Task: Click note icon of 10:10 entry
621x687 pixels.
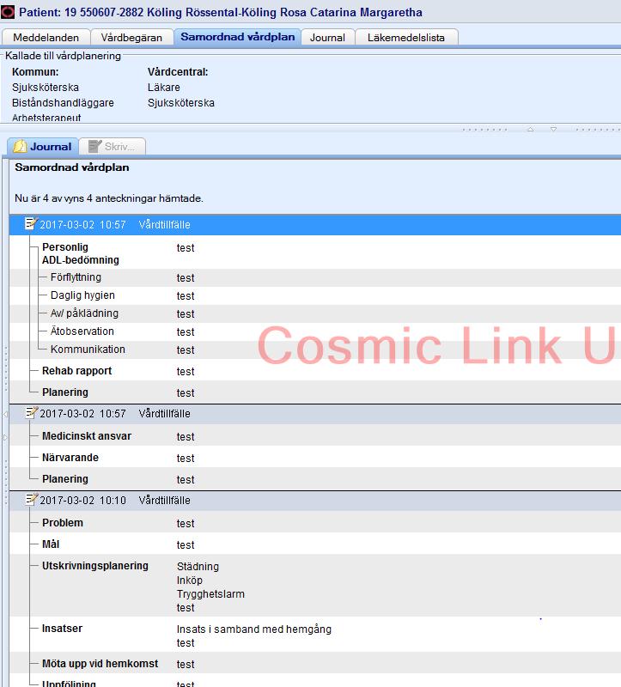Action: tap(31, 500)
